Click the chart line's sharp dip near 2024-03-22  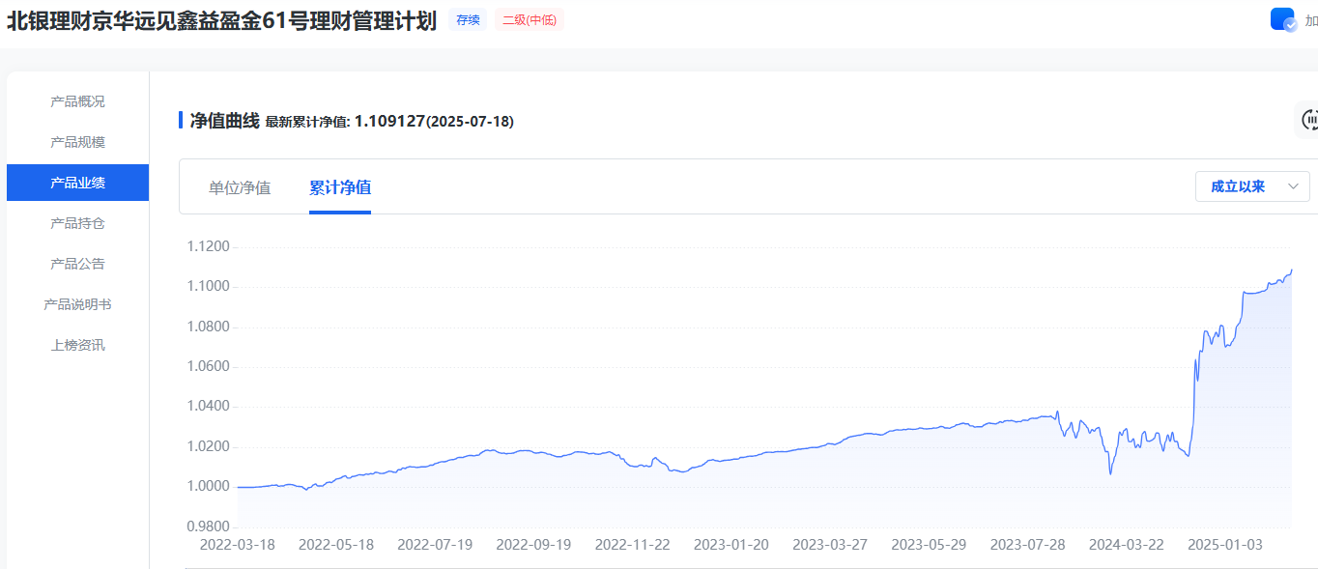1110,473
